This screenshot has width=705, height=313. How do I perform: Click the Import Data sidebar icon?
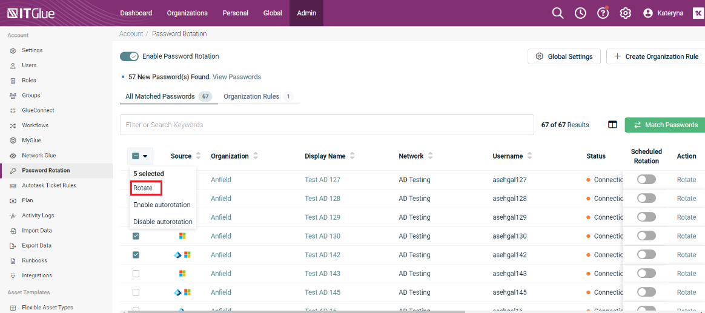click(13, 231)
